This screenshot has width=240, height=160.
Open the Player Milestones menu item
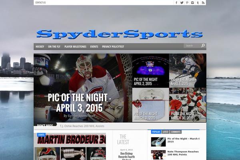coord(75,46)
